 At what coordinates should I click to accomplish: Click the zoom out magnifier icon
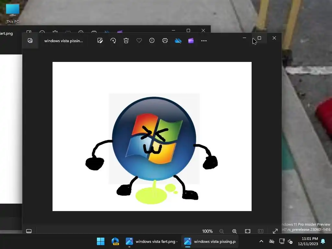221,231
